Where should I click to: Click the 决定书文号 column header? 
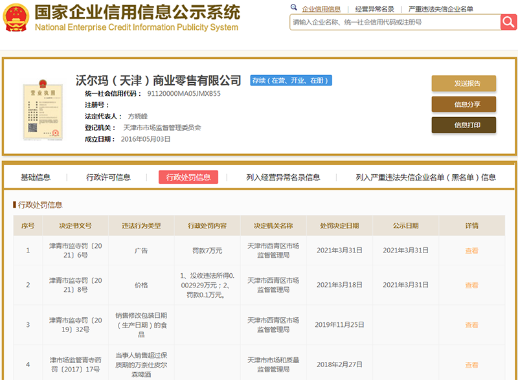[75, 226]
